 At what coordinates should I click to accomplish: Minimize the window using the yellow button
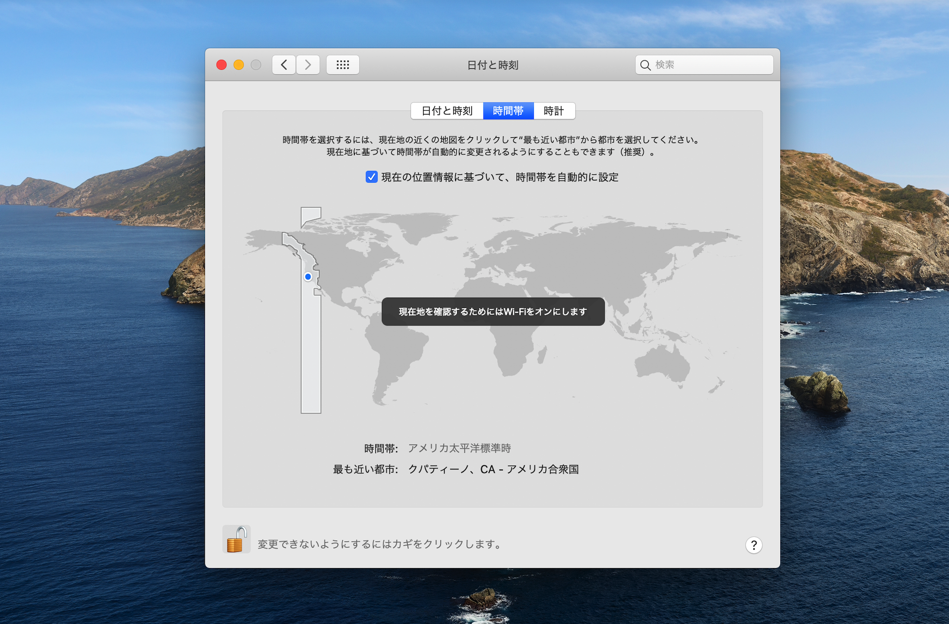(x=239, y=65)
